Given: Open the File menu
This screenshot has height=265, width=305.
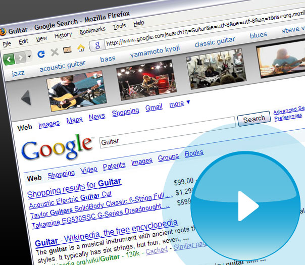Looking at the screenshot, I should (x=7, y=44).
